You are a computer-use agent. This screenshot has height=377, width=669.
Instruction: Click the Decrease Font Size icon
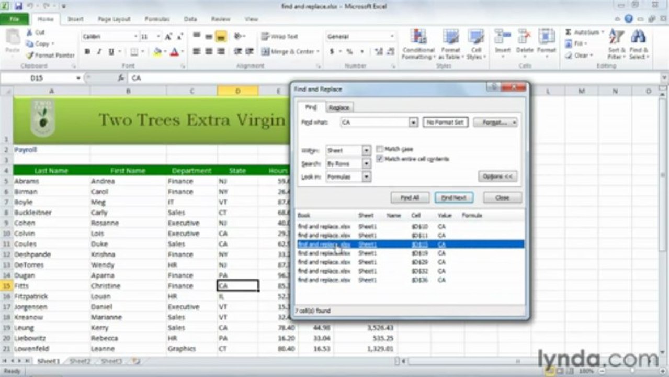pos(180,37)
